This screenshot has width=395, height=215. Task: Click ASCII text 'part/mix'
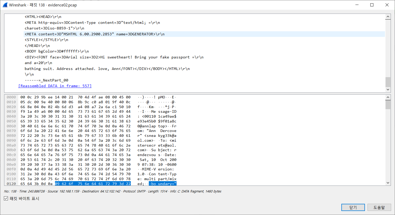click(167, 179)
